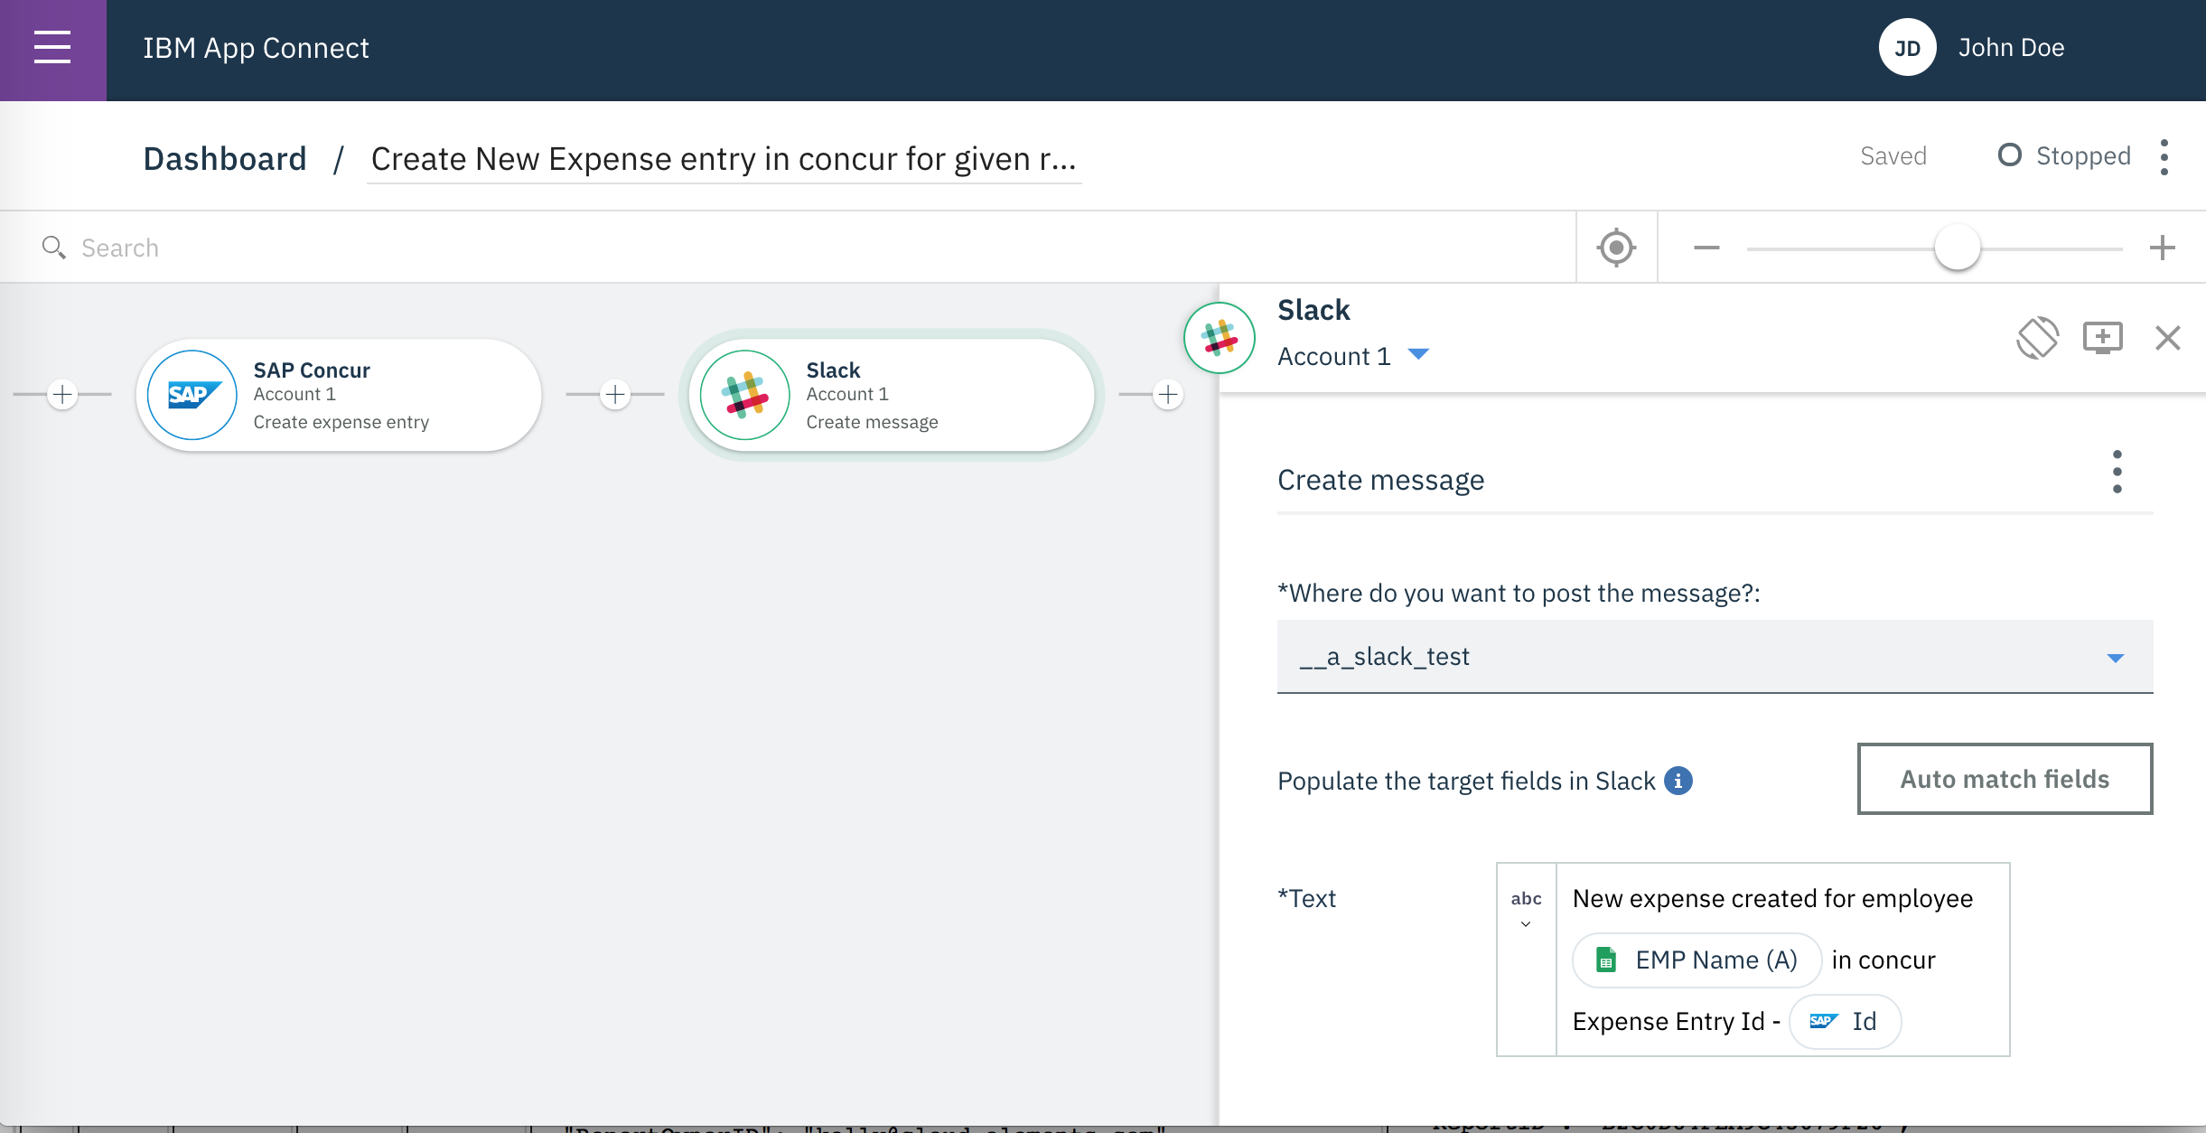
Task: Click the JD user avatar
Action: point(1907,48)
